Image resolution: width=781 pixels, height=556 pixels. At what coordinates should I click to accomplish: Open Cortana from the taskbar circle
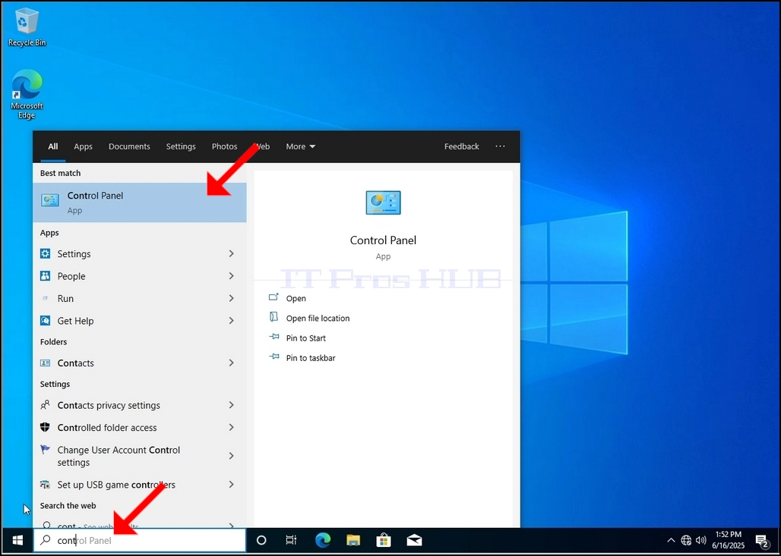click(261, 540)
